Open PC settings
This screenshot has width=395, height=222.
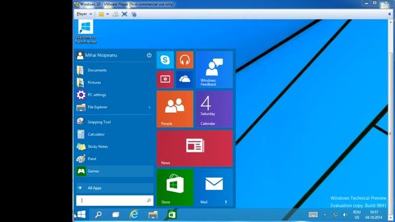115,95
